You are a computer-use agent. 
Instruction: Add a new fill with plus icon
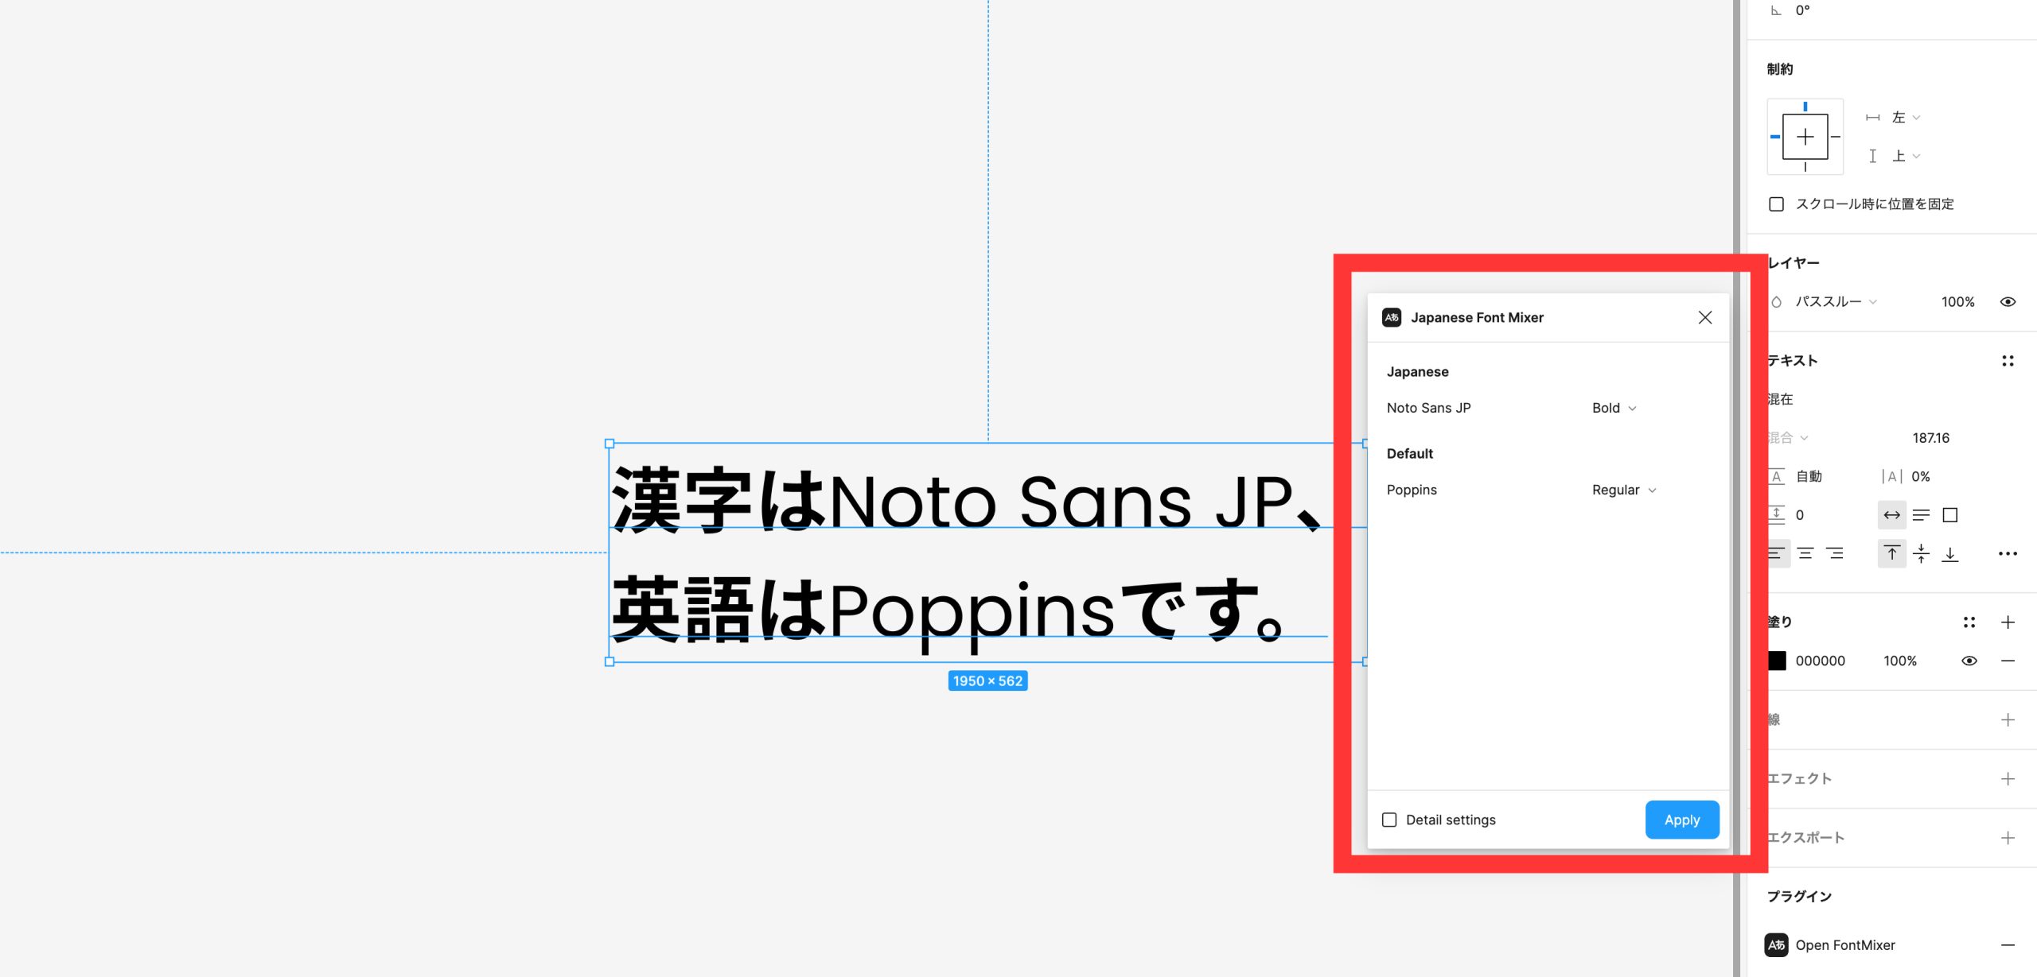(2008, 622)
